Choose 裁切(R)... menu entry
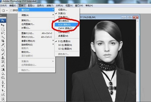 pos(36,52)
